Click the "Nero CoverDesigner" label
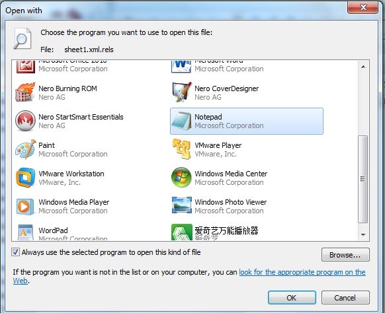Screen dimensions: 385x313 [x=226, y=88]
